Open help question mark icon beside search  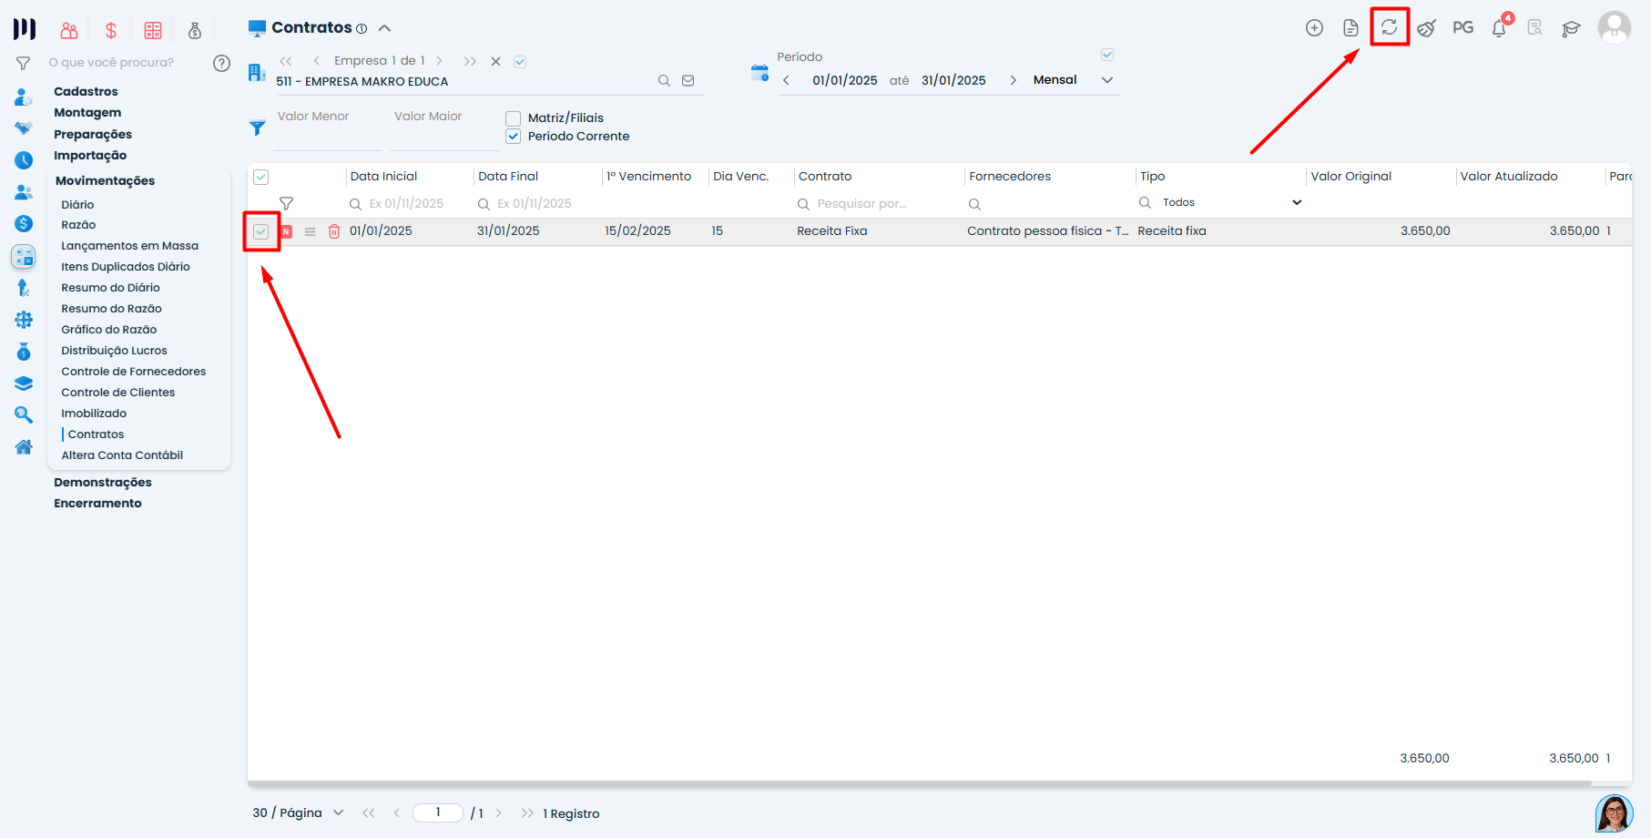[221, 63]
